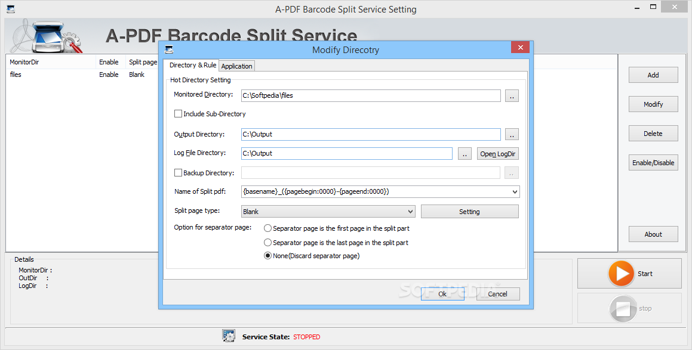Click the grey stop icon
This screenshot has width=692, height=350.
coord(623,309)
